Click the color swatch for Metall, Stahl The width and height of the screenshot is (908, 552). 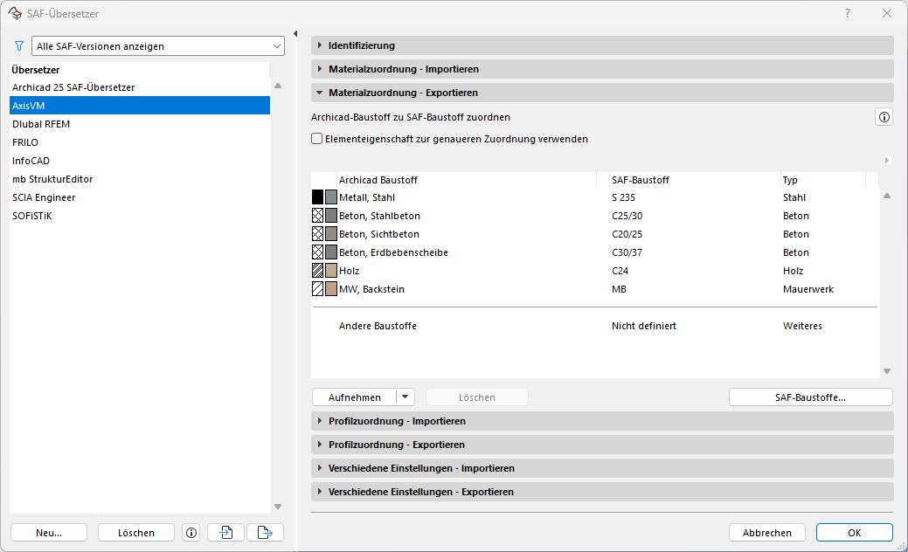point(330,197)
